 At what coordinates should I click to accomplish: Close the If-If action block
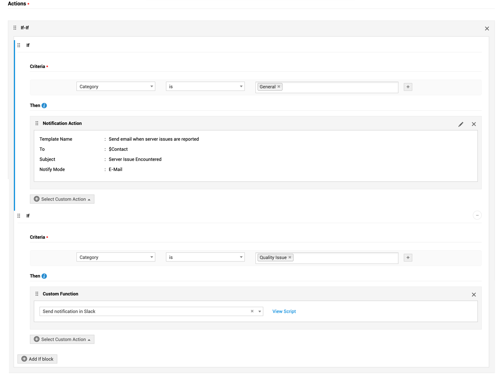pos(487,28)
